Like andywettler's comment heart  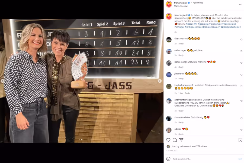241,101
